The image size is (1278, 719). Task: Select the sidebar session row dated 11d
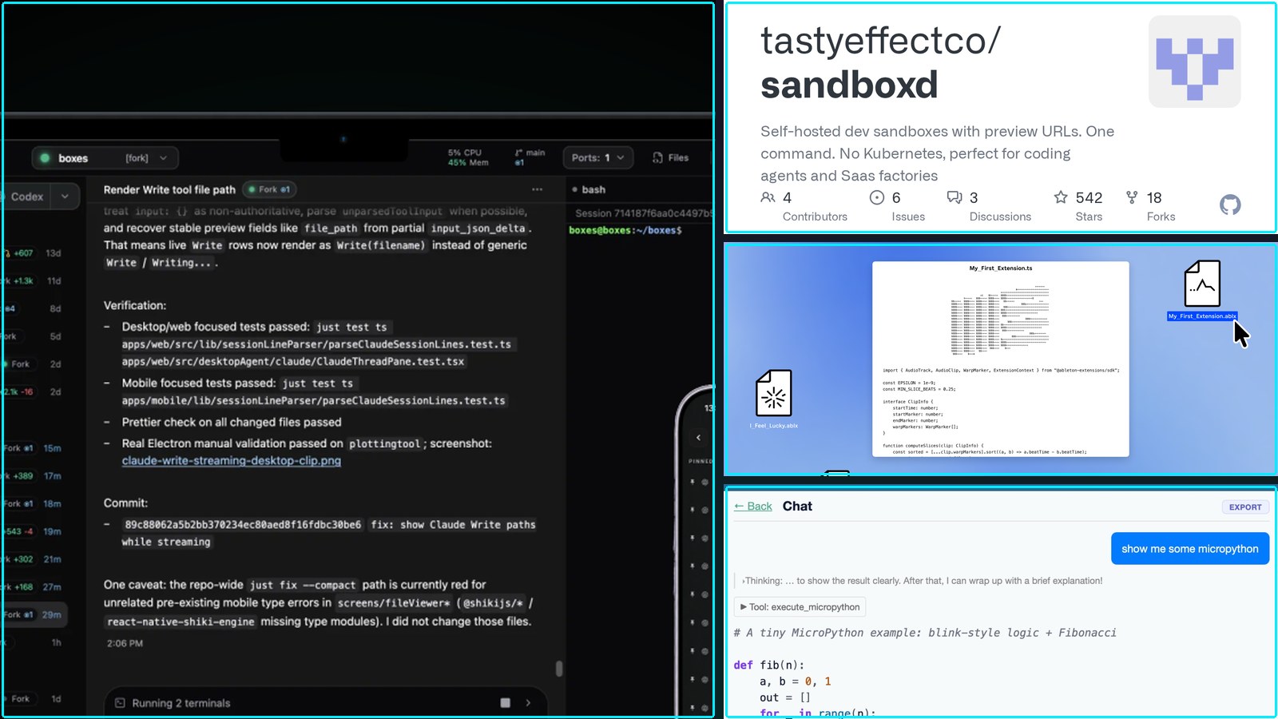pos(33,281)
